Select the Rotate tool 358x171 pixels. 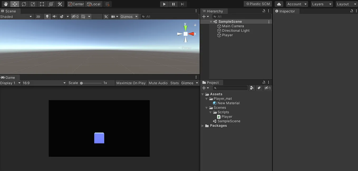pos(23,4)
